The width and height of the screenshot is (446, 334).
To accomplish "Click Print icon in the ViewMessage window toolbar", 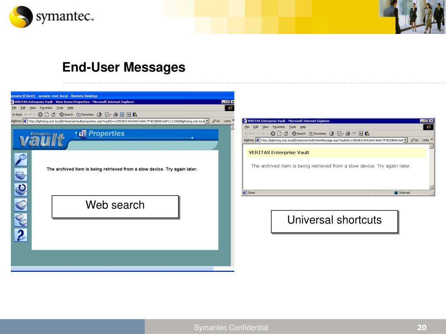I will click(x=348, y=134).
